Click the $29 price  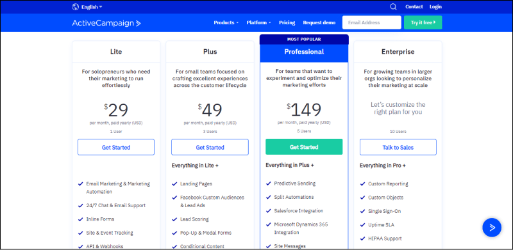pyautogui.click(x=116, y=111)
